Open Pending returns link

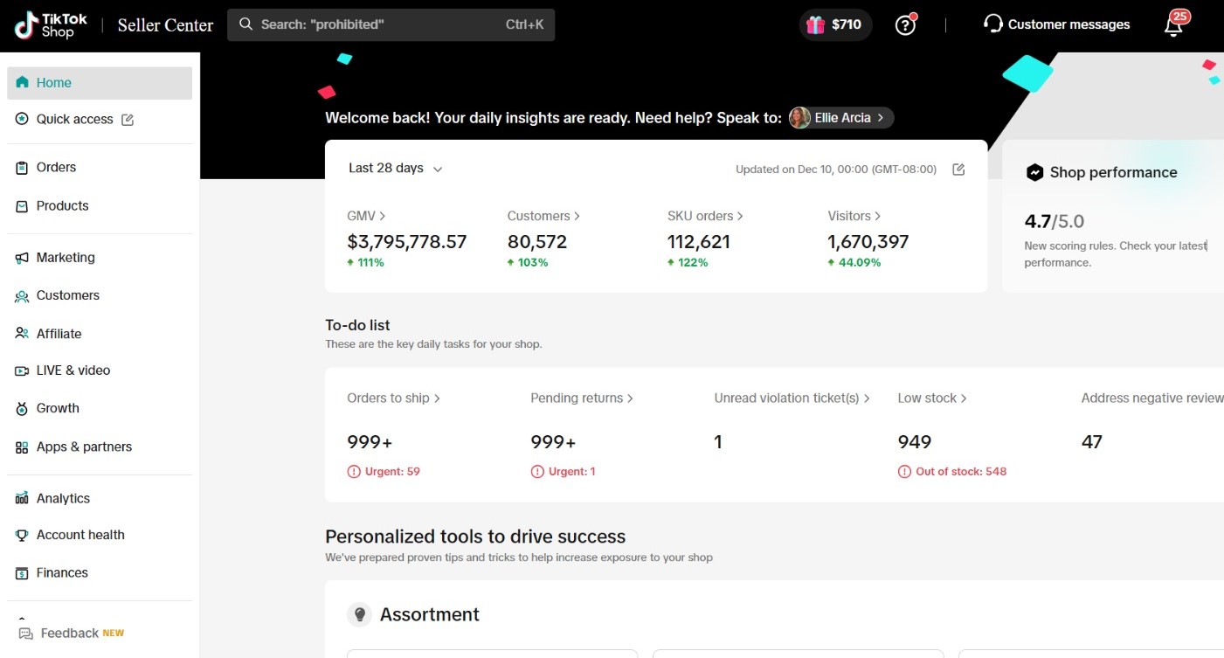[581, 398]
